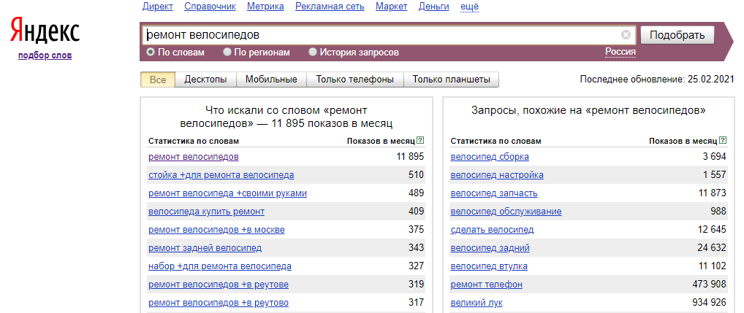Open 'ремонт велосипедов +в реутово' query

[219, 303]
